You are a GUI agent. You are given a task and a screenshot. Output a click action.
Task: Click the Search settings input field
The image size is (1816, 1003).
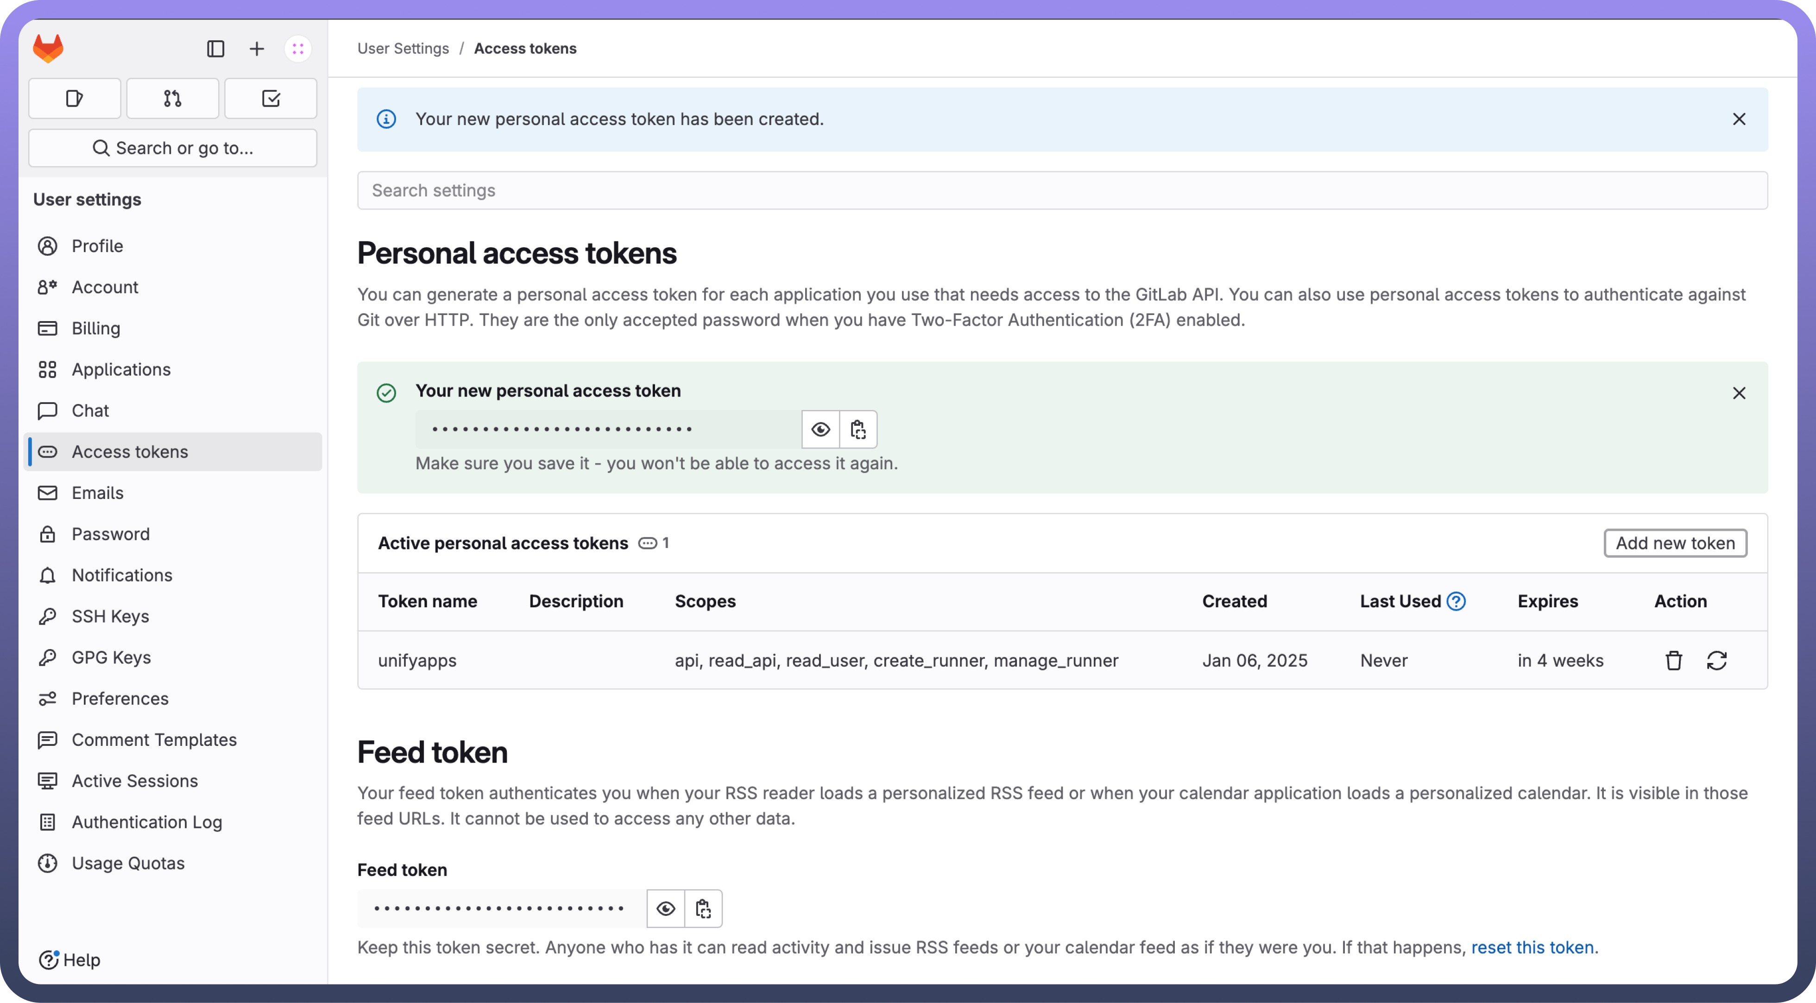pyautogui.click(x=1062, y=190)
